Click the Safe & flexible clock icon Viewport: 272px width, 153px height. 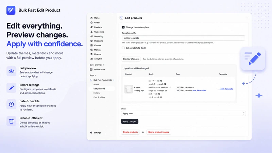(12, 104)
